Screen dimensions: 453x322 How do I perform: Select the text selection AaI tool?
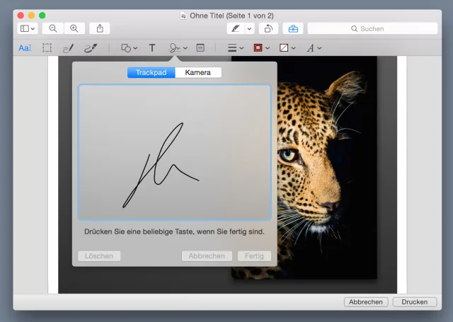[x=25, y=48]
